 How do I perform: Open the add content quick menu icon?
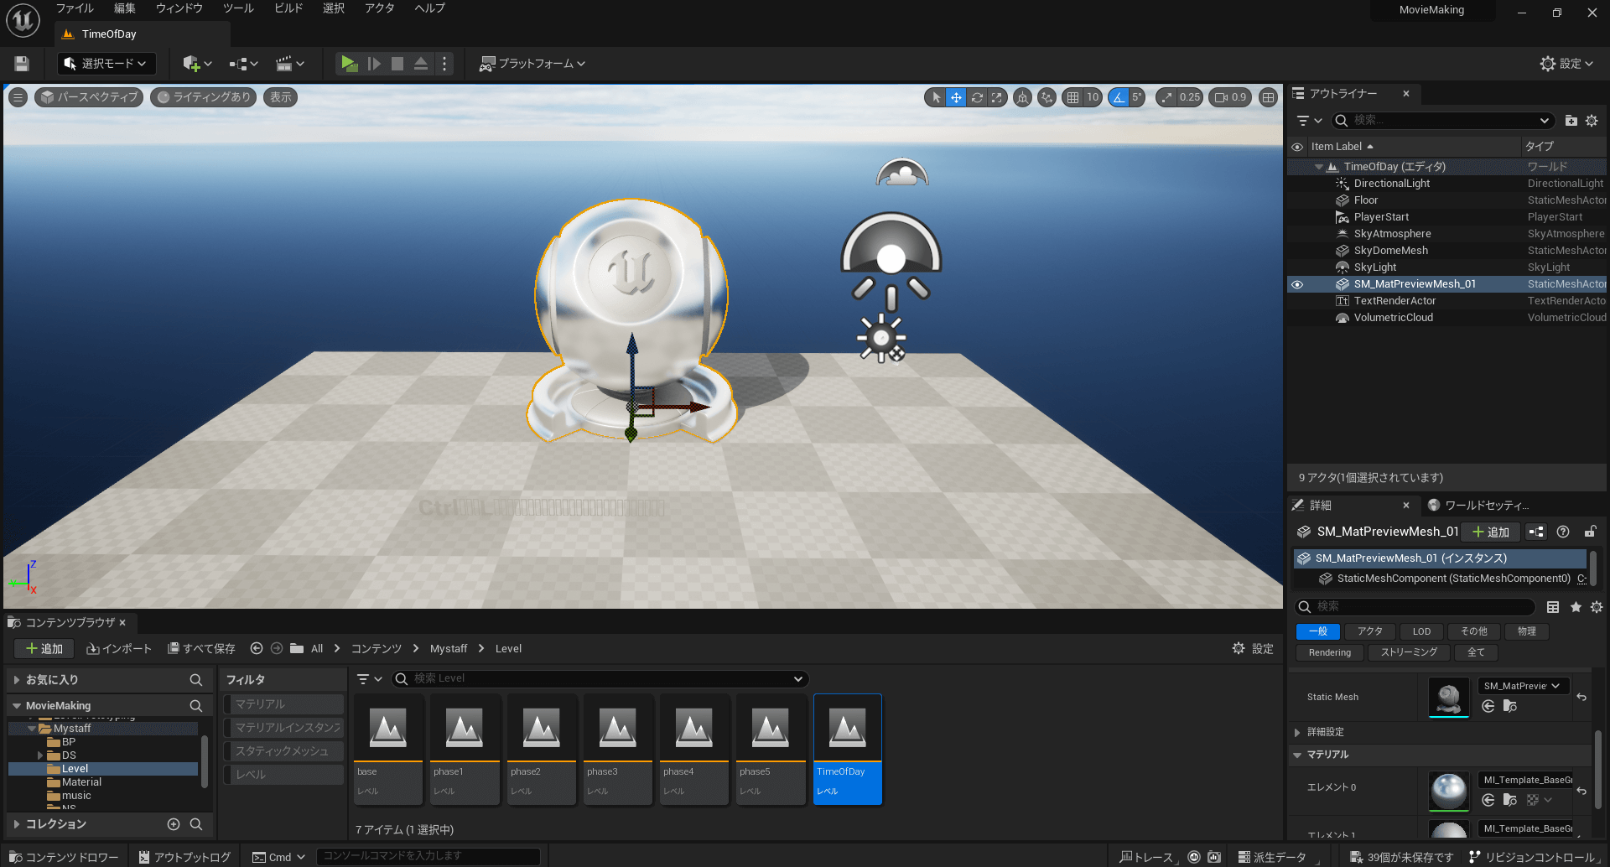pyautogui.click(x=197, y=64)
